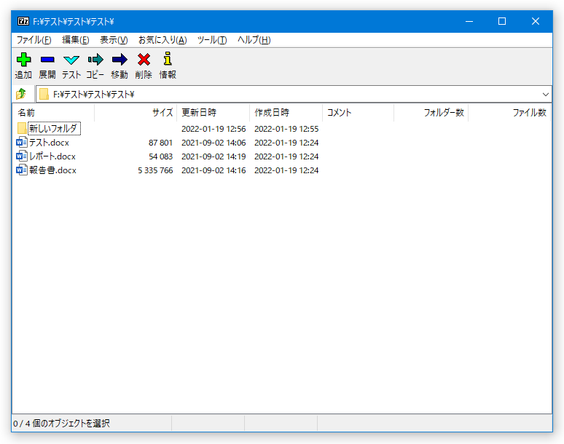Click the folder icon of 新しいフォルダ
Image resolution: width=564 pixels, height=444 pixels.
pos(22,128)
